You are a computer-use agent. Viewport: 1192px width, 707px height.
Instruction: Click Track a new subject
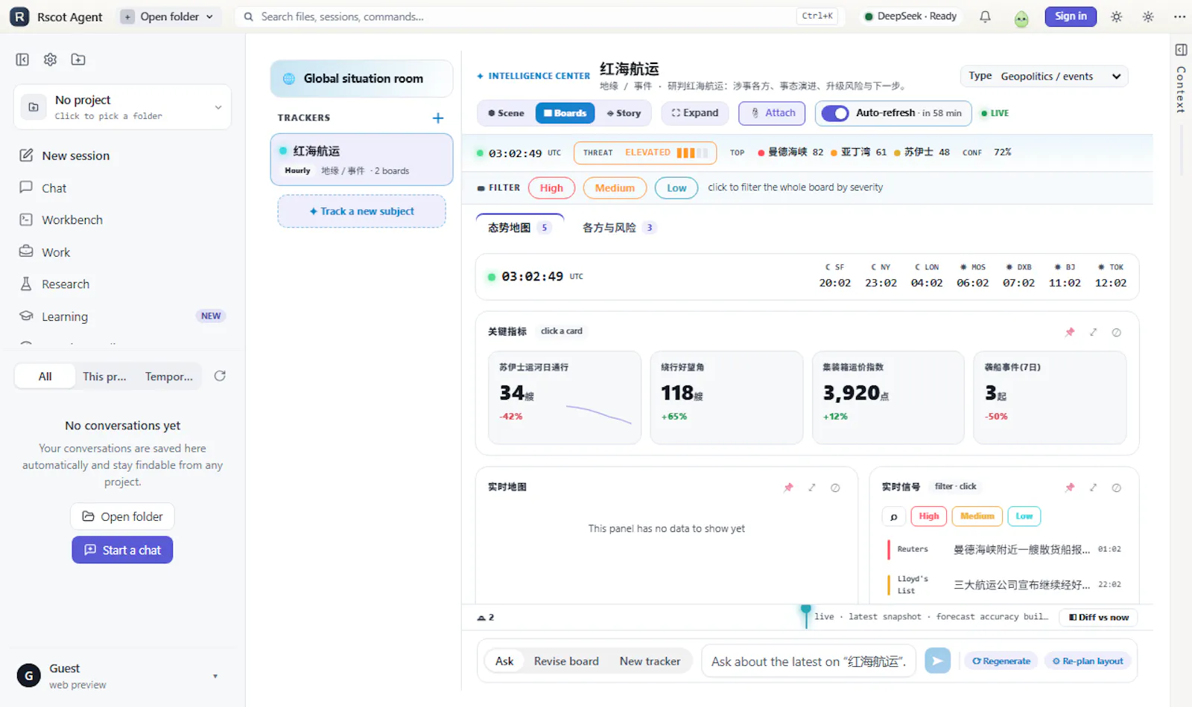(362, 211)
